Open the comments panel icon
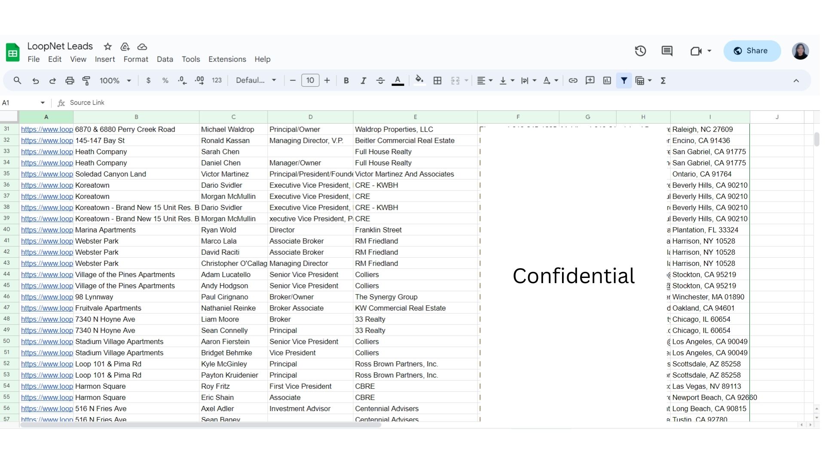The height and width of the screenshot is (464, 825). (x=667, y=51)
